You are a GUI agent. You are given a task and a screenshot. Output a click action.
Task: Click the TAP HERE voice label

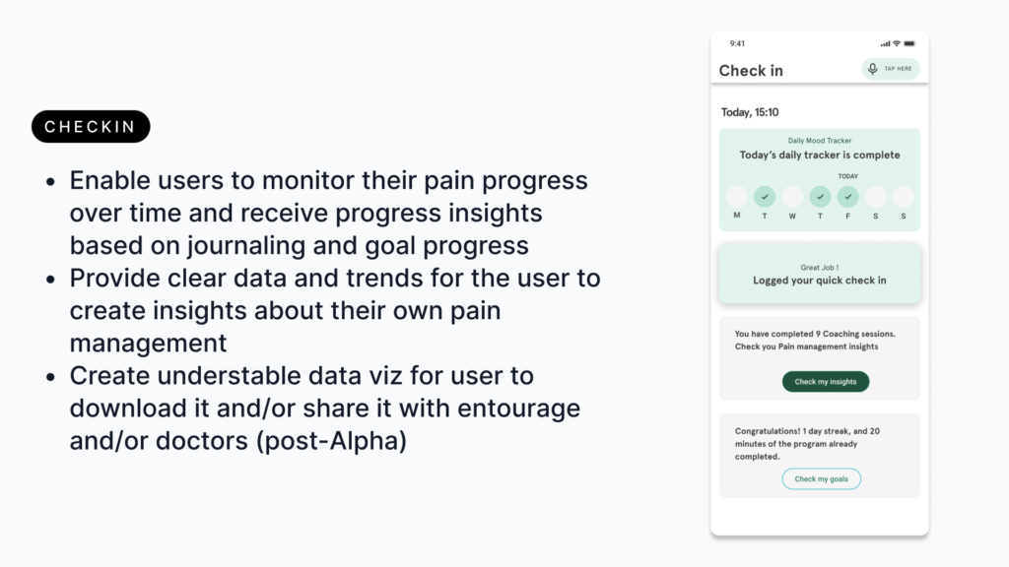tap(898, 69)
